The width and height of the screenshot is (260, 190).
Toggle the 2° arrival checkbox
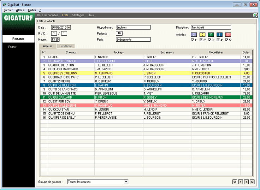coord(201,40)
